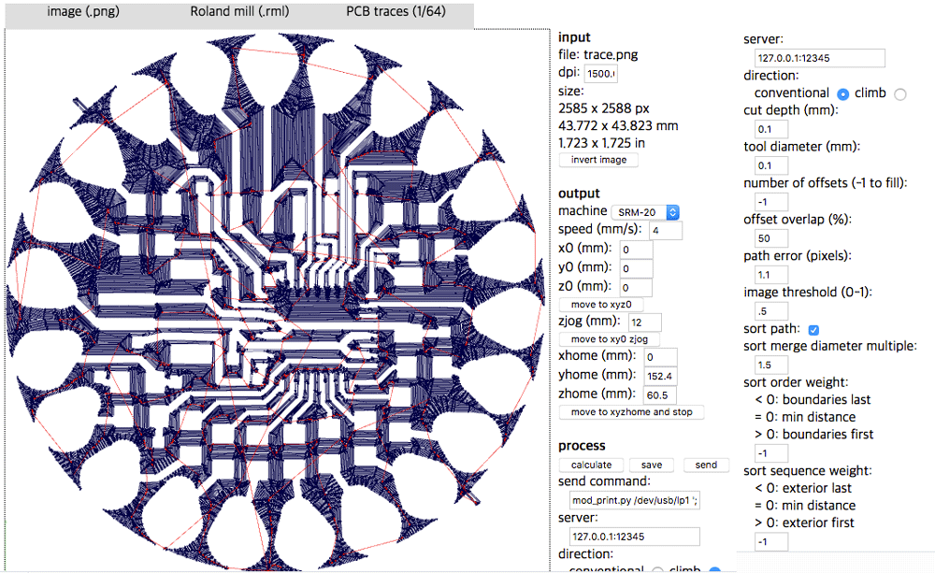
Task: Open the PCB traces (1/64) menu
Action: [x=396, y=11]
